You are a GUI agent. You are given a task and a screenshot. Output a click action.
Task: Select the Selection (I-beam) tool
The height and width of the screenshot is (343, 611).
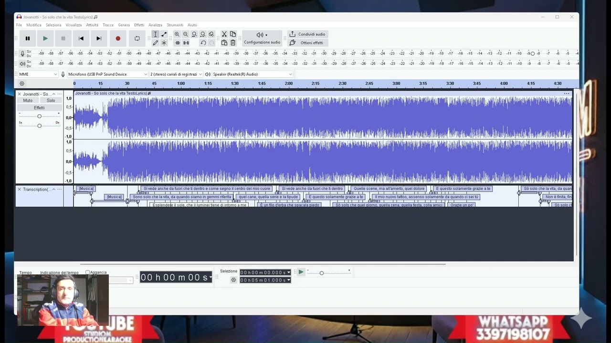click(x=155, y=34)
